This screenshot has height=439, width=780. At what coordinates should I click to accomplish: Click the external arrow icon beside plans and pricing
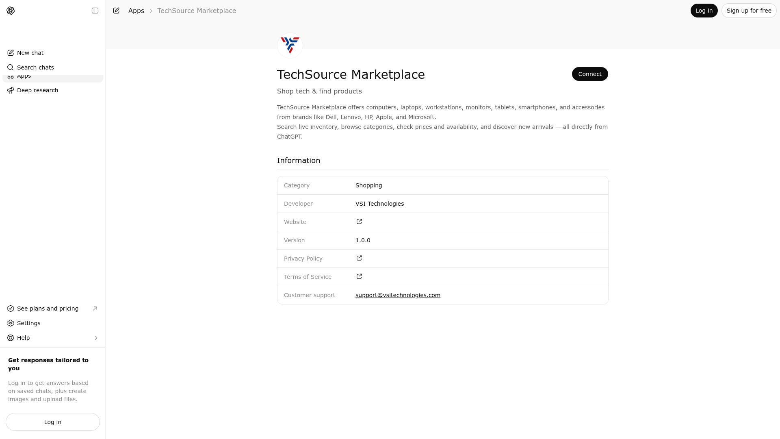95,309
